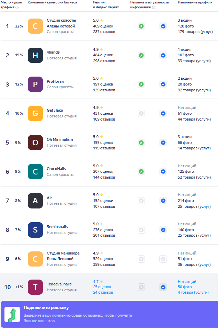Screen dimensions: 218x328
Task: Click the blue 'Нет акций' link for Tedeeva
Action: point(187,282)
